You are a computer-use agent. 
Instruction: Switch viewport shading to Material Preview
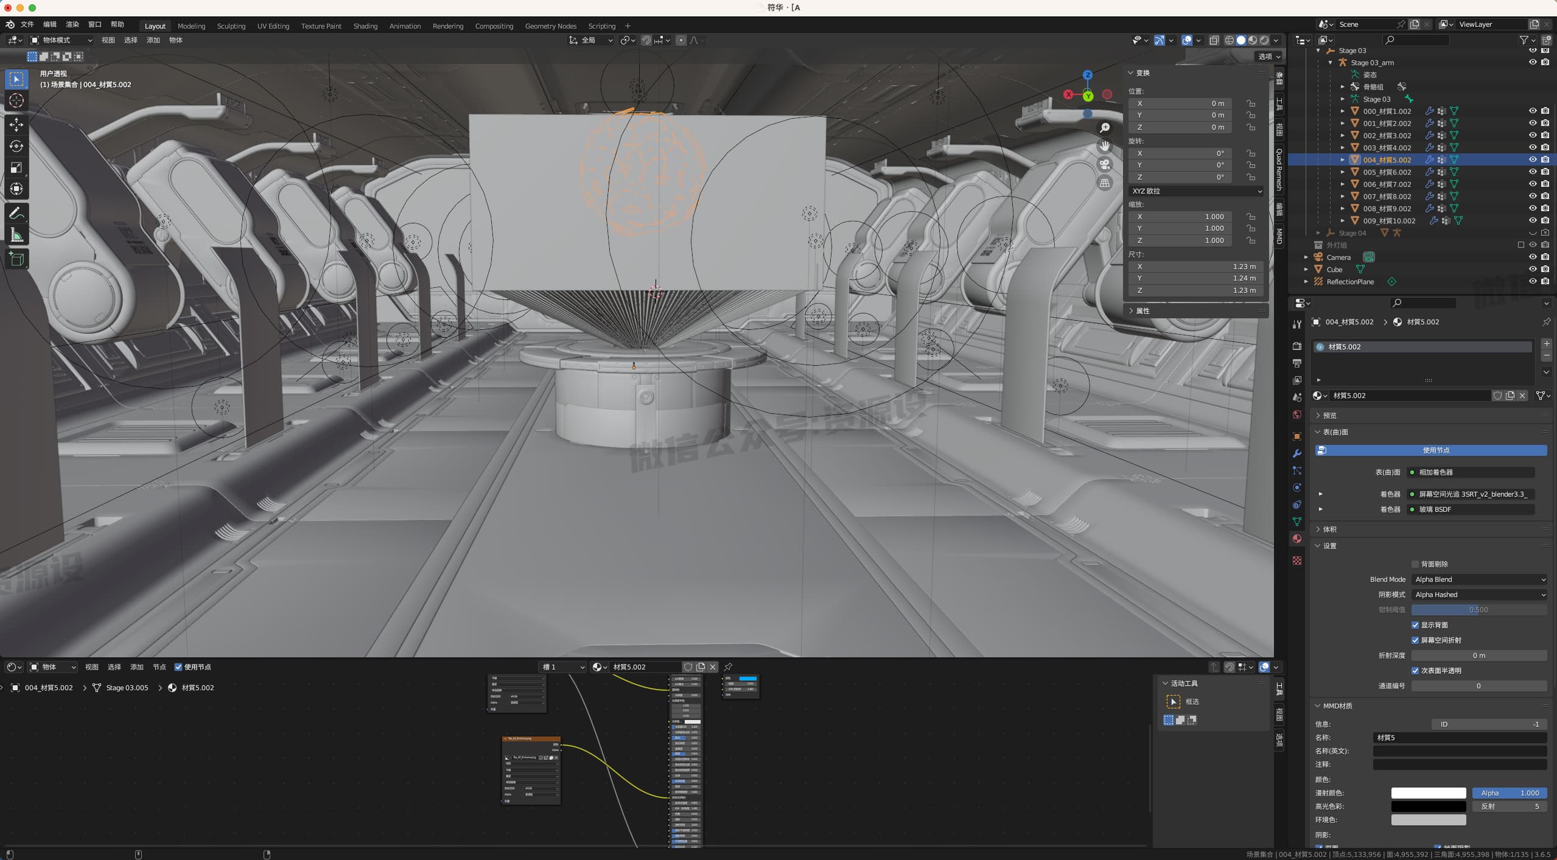pos(1253,40)
